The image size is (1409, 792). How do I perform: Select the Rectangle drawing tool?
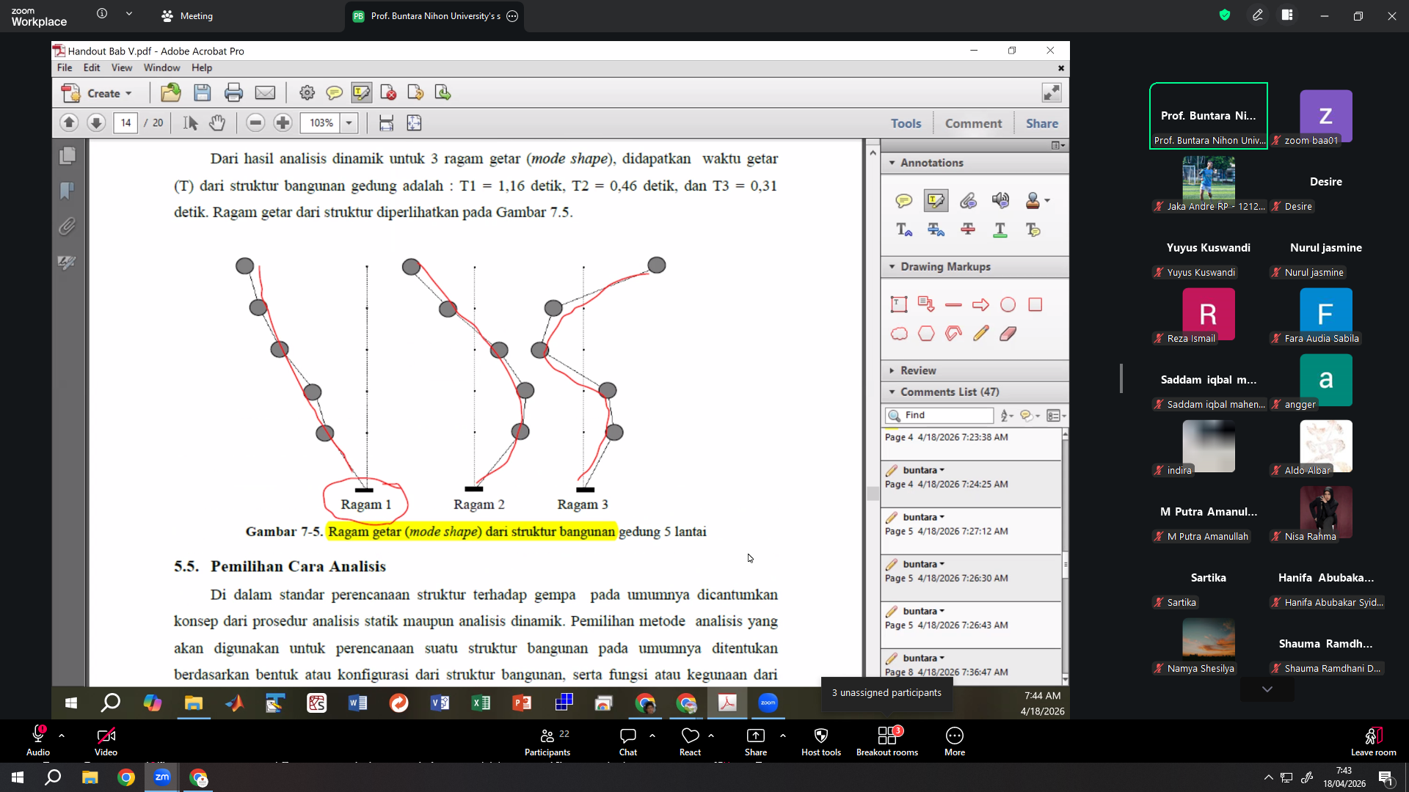[1035, 304]
